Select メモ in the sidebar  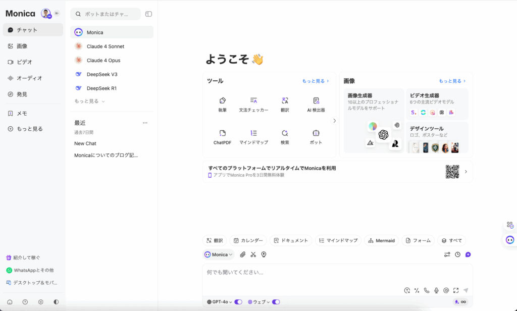33,114
